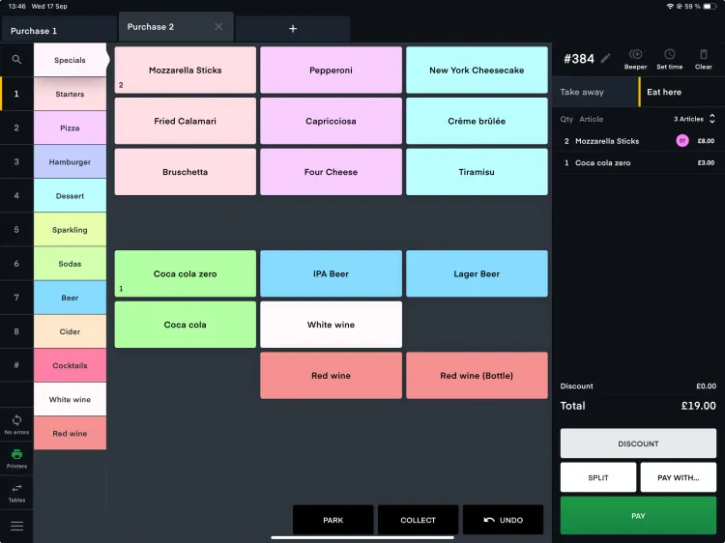Screen dimensions: 725x543
Task: Open the Printers status icon
Action: [x=16, y=458]
